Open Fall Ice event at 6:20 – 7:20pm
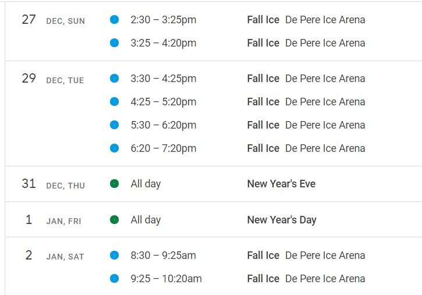The height and width of the screenshot is (295, 422). coord(306,148)
